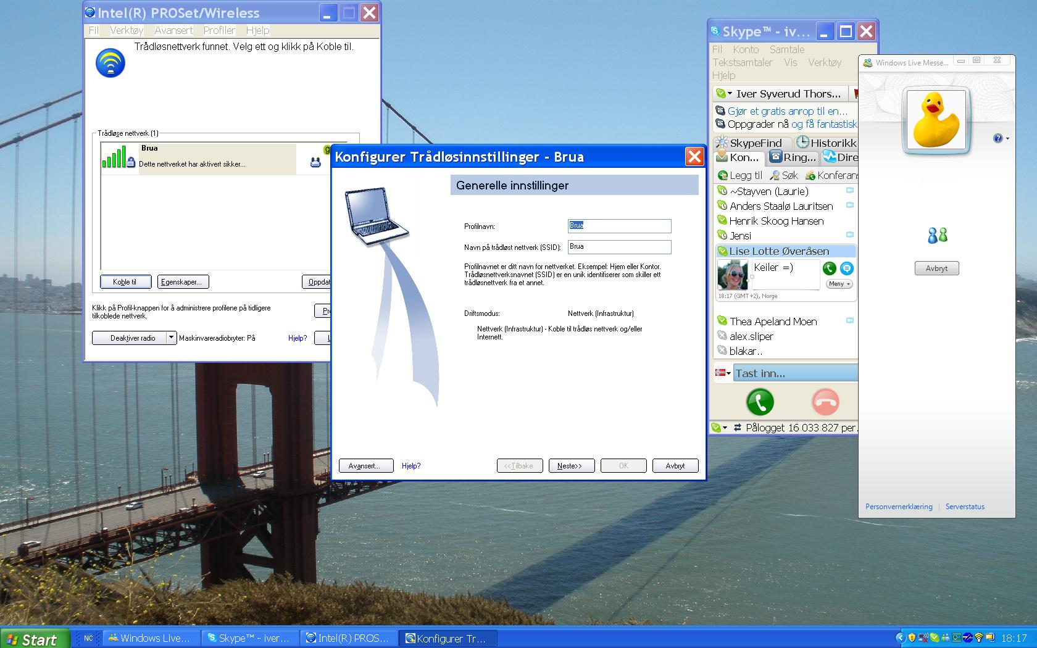Screen dimensions: 1037x648
Task: Open dropdown arrow beside Messenger help icon
Action: 1007,138
